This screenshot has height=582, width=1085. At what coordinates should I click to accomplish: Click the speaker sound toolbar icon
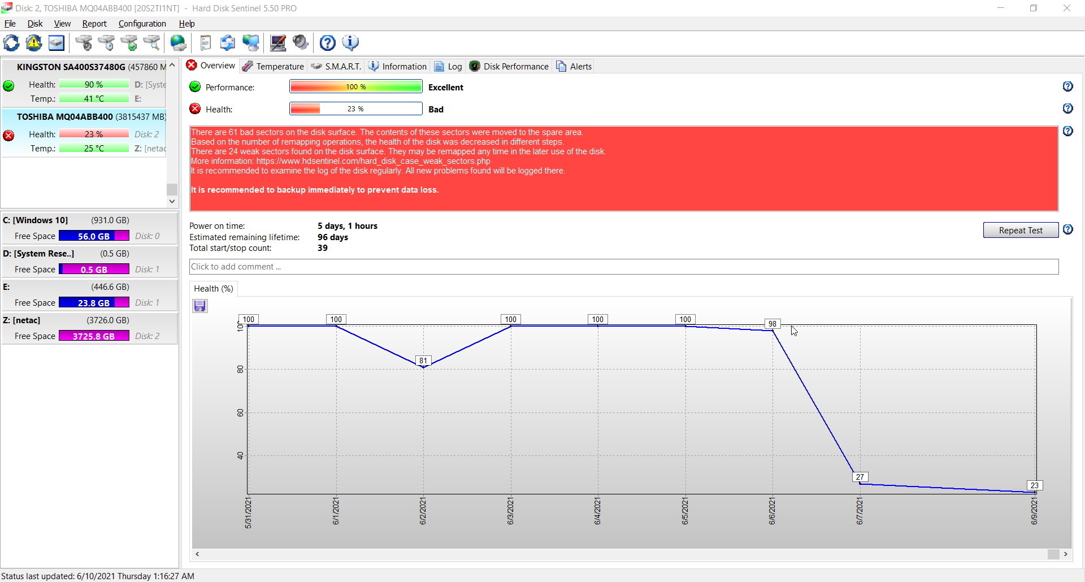pos(301,43)
